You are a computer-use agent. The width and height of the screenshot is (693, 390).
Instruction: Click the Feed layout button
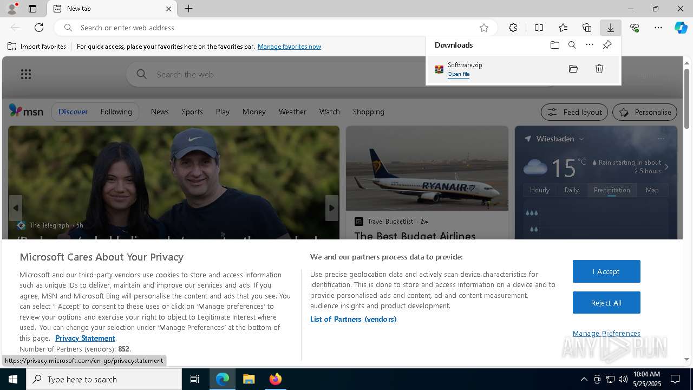point(574,112)
